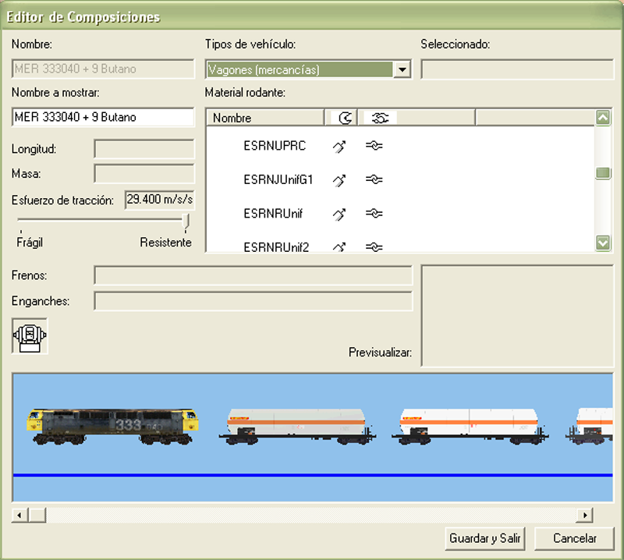624x560 pixels.
Task: Click the coupling icon in ESRNJUnifG1 row
Action: (374, 180)
